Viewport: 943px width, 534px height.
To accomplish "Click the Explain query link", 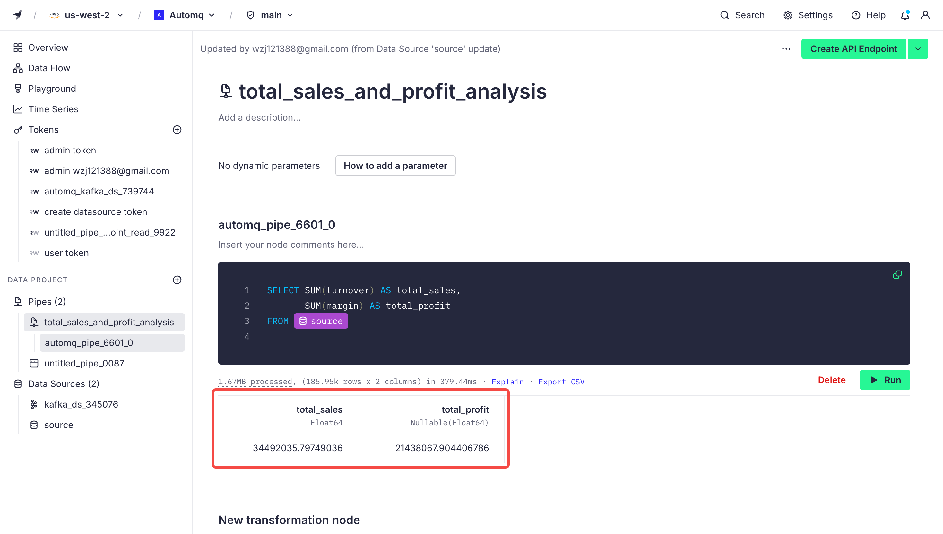I will click(507, 382).
